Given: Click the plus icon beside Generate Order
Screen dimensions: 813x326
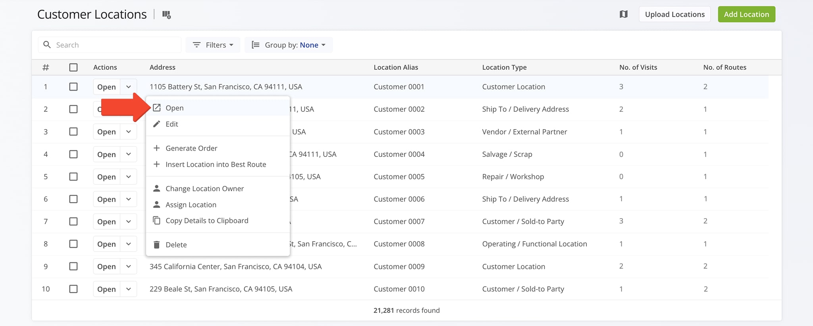Looking at the screenshot, I should click(x=157, y=148).
